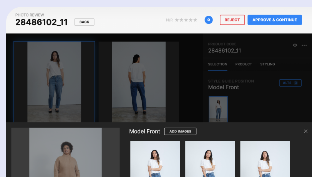Select the back-view model photo
This screenshot has height=177, width=312.
coord(139,82)
